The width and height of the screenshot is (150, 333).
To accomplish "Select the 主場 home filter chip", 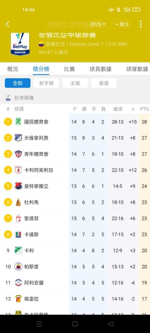I will coord(75,83).
